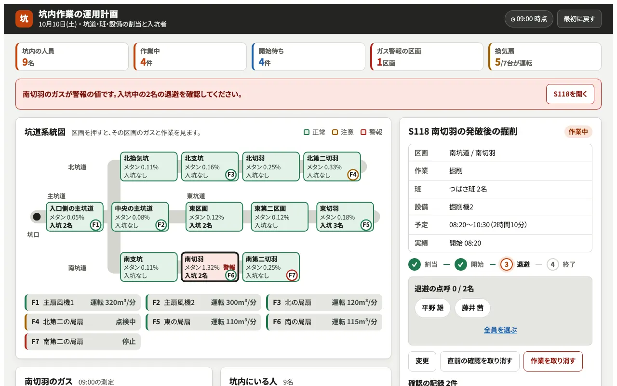Click the ガス警報の区画 summary card
The height and width of the screenshot is (386, 617).
427,56
